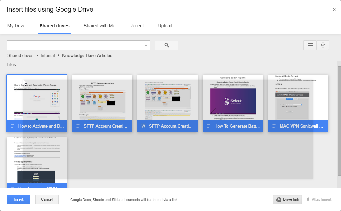Click 'MAC VPN Sonicwall ...' file name
341x211 pixels.
pyautogui.click(x=301, y=126)
